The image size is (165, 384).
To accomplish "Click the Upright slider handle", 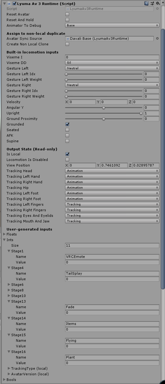I will click(141, 113).
